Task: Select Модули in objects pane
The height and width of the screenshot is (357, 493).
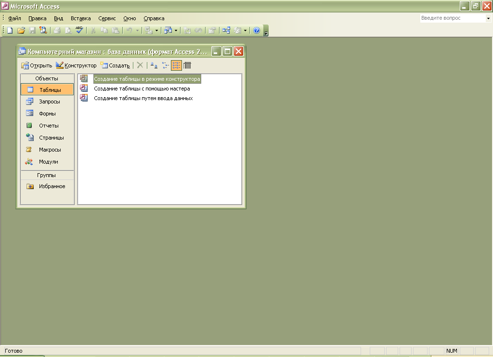Action: point(47,162)
